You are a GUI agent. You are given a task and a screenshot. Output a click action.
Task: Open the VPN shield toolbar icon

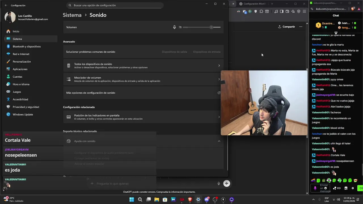coord(299,11)
